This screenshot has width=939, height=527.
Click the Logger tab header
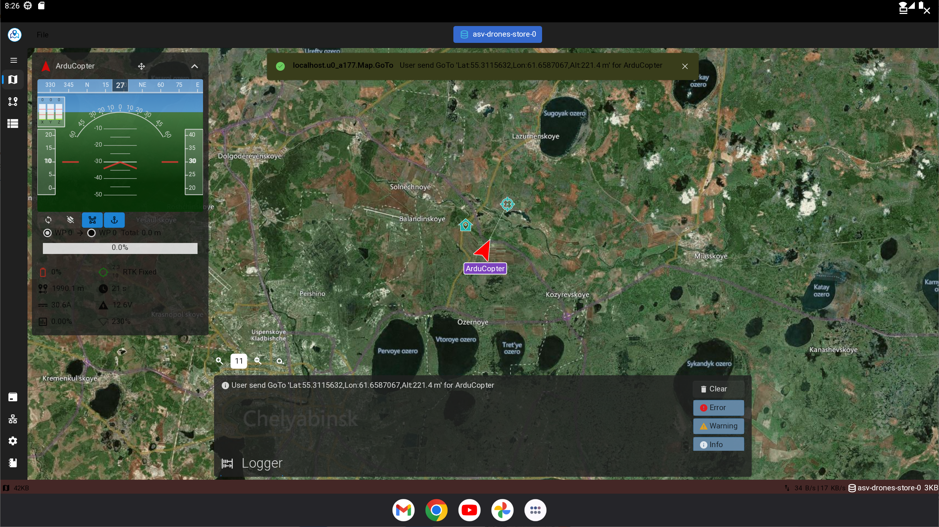pos(252,464)
